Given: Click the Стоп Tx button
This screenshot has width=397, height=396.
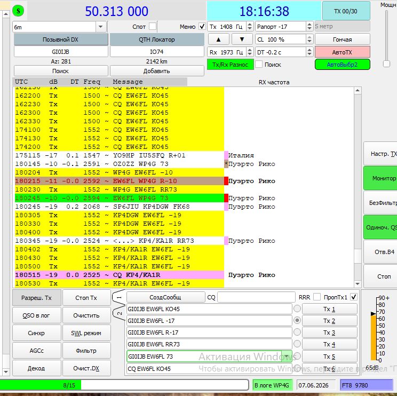Looking at the screenshot, I should pyautogui.click(x=86, y=298).
